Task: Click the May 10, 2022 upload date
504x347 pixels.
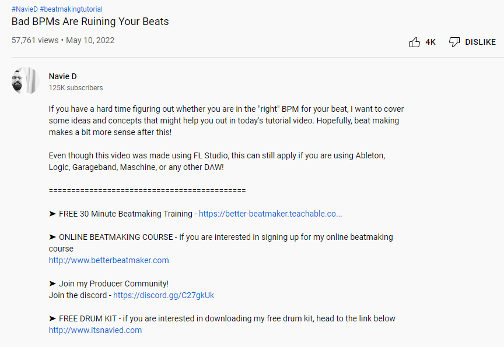Action: (x=90, y=40)
